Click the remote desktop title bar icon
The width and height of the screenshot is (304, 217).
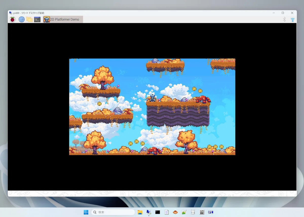point(11,13)
